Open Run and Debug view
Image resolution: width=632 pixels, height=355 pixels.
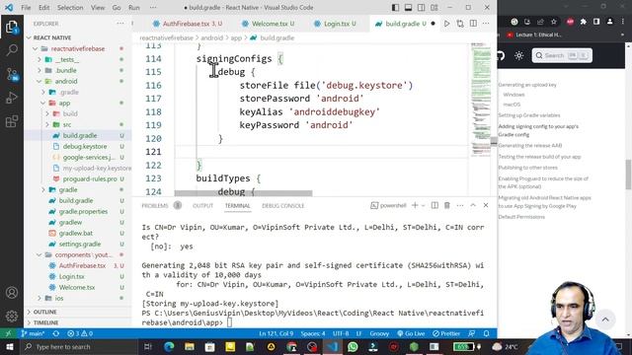pyautogui.click(x=12, y=98)
